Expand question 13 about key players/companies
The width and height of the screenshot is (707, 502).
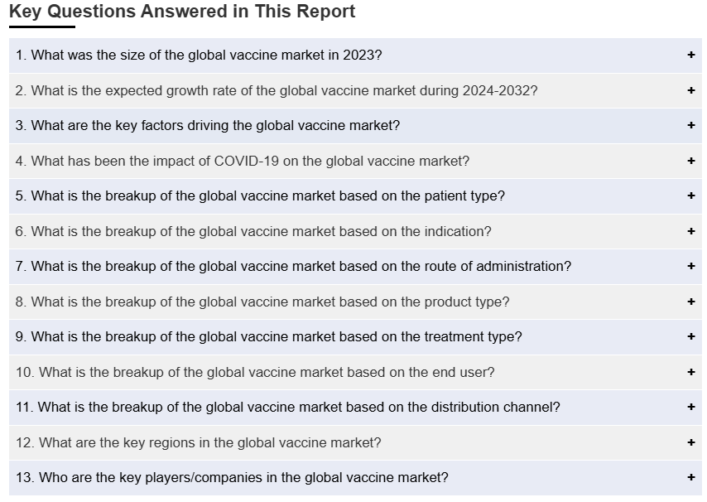[232, 477]
